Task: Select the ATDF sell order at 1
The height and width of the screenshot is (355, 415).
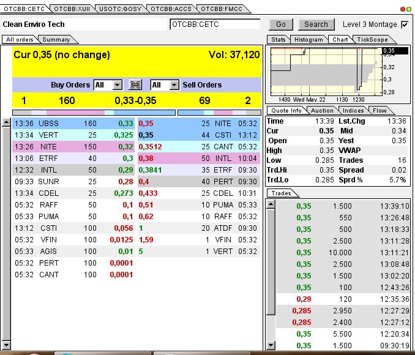Action: pyautogui.click(x=199, y=228)
